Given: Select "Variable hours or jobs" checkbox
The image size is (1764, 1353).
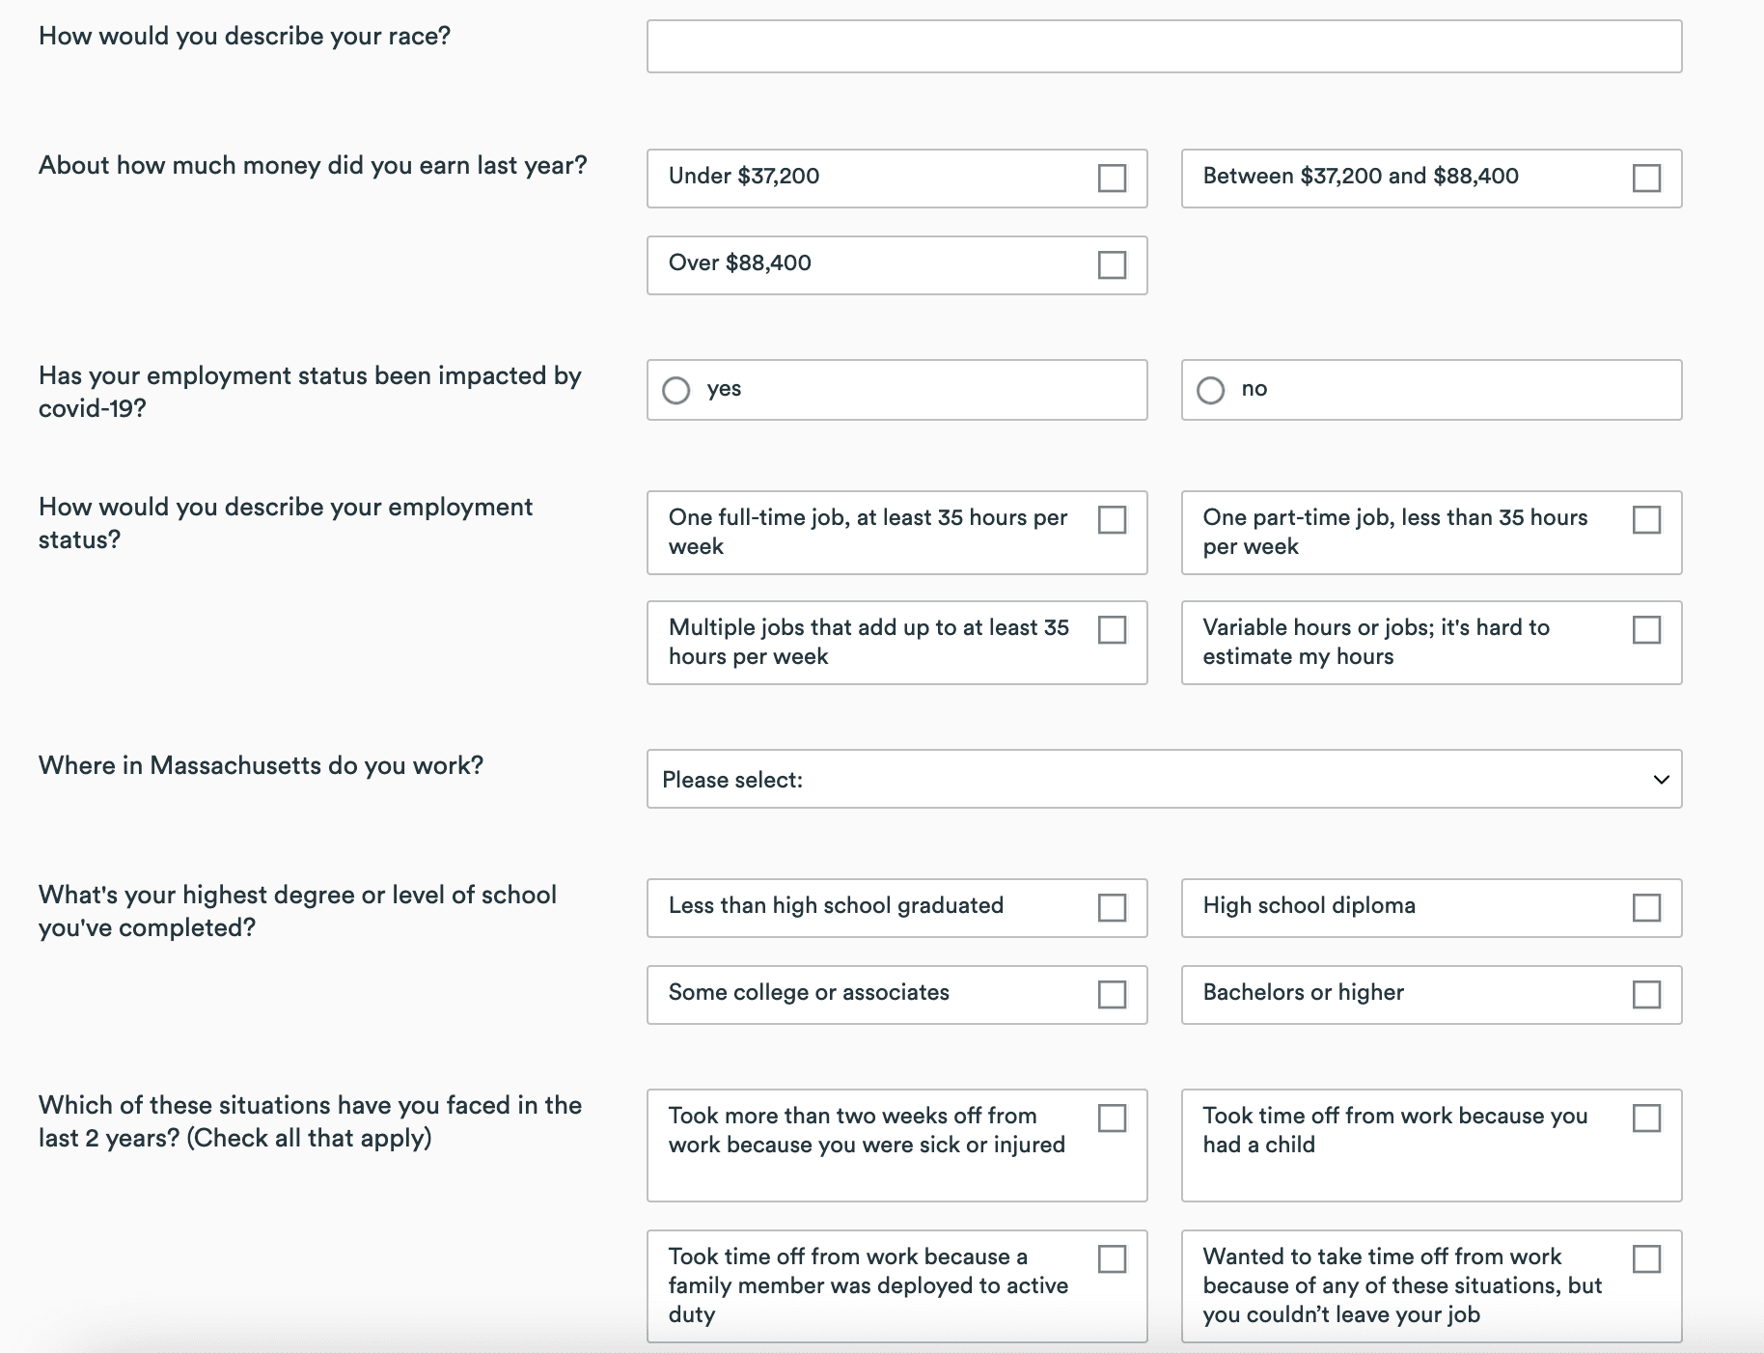Looking at the screenshot, I should (1646, 630).
